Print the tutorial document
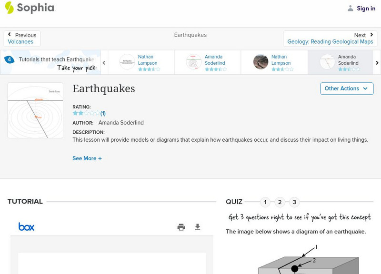Image resolution: width=381 pixels, height=274 pixels. pos(181,227)
